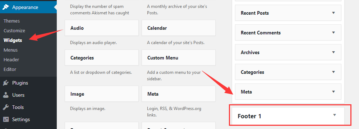Select the Widgets submenu item
Viewport: 359px width, 129px height.
[13, 40]
